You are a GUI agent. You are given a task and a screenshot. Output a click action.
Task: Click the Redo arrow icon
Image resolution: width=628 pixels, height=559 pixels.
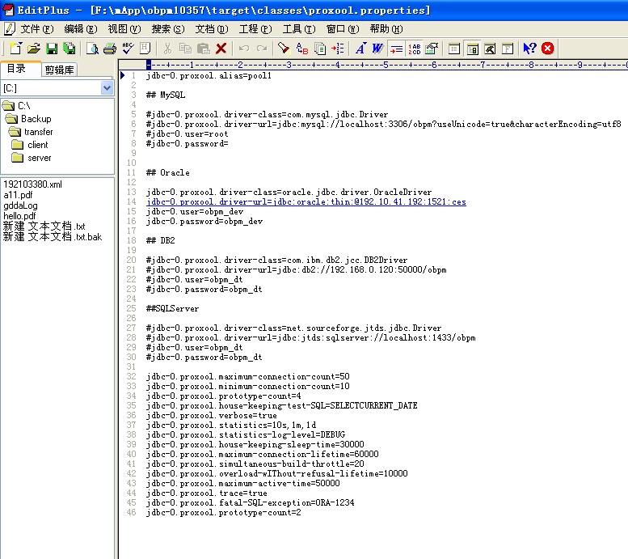262,49
